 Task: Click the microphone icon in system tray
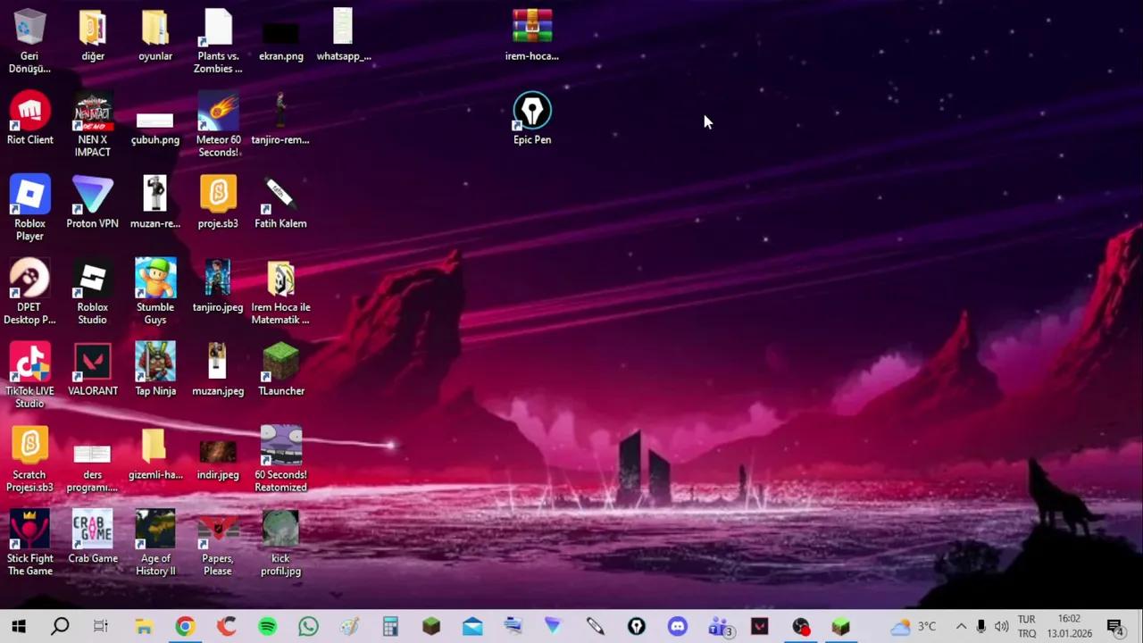tap(980, 627)
